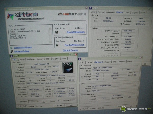The height and width of the screenshot is (114, 153).
Task: Click the Socket AM3 (938) package field
Action: (42, 69)
